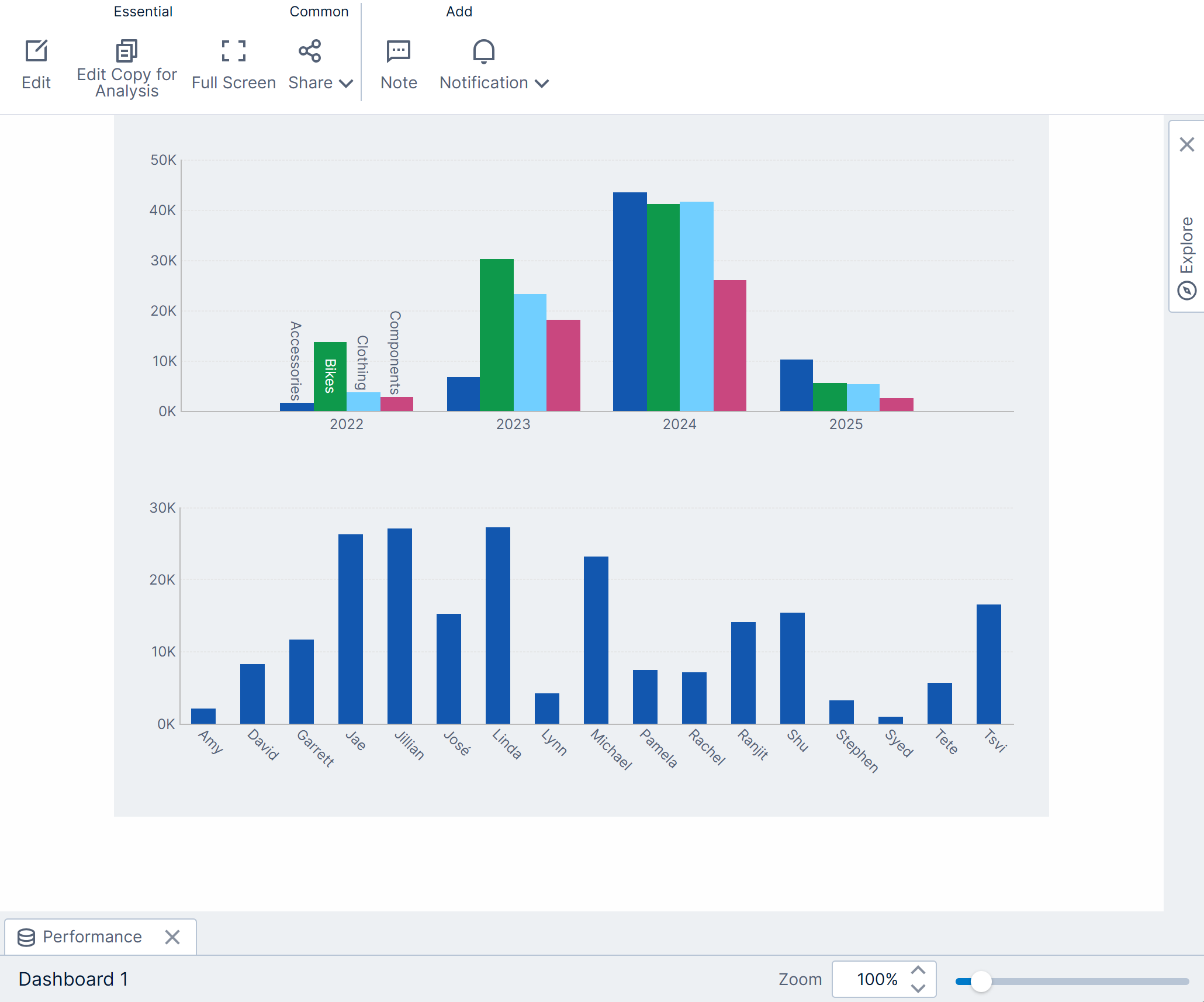
Task: Open Edit Copy for Analysis
Action: (126, 67)
